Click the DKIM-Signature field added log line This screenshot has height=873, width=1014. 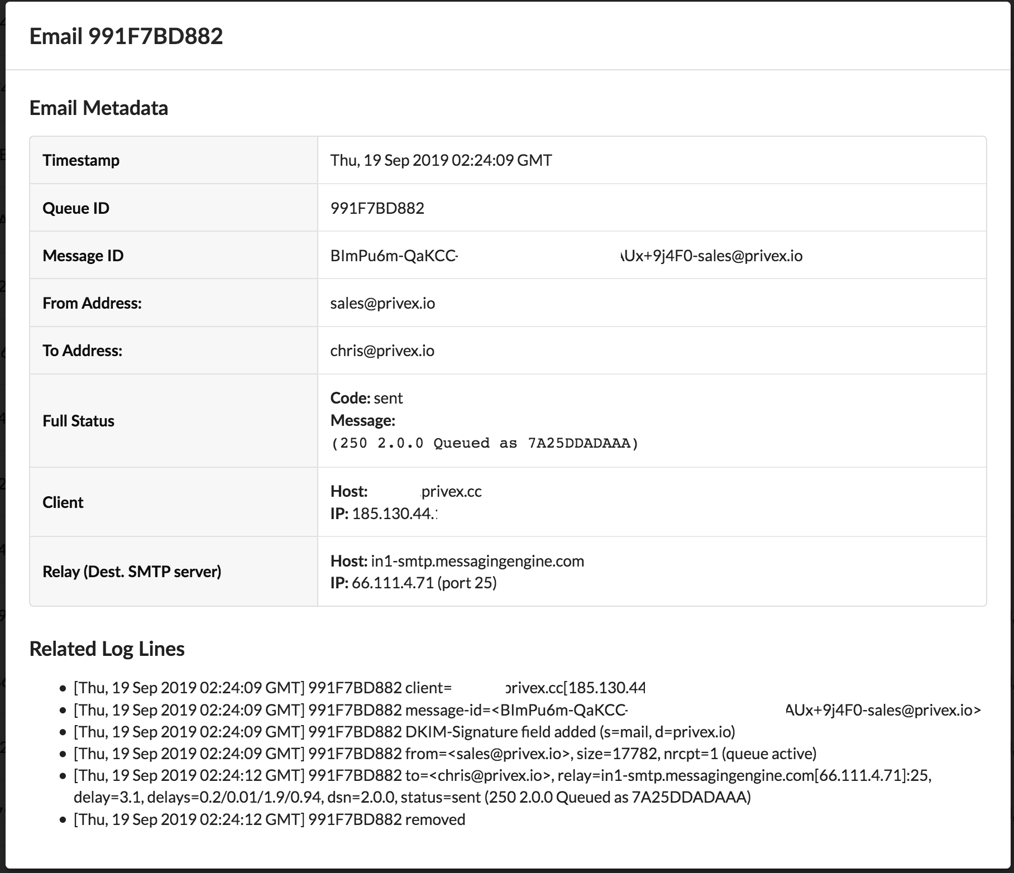coord(404,732)
